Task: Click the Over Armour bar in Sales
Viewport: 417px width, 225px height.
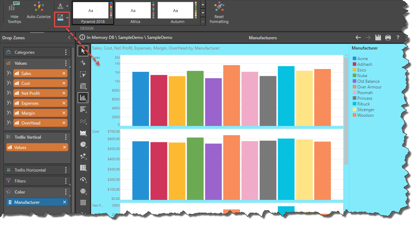Action: click(232, 96)
